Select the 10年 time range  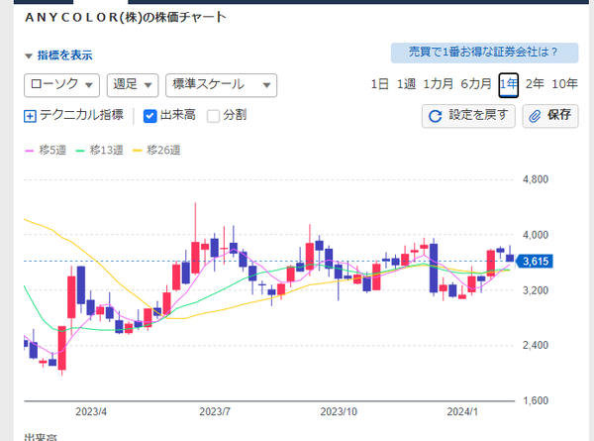point(564,84)
